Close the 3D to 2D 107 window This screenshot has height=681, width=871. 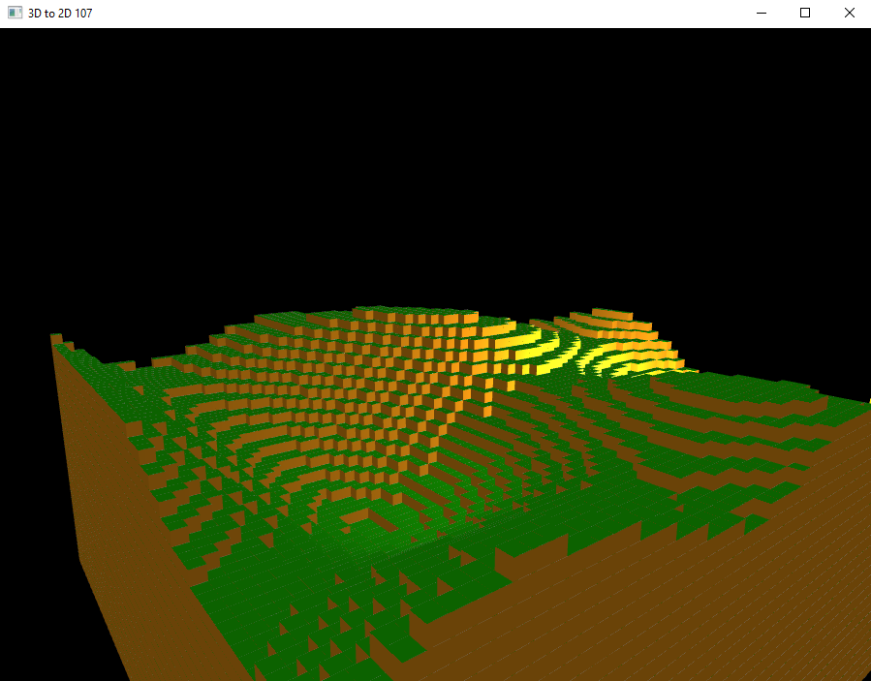coord(850,13)
